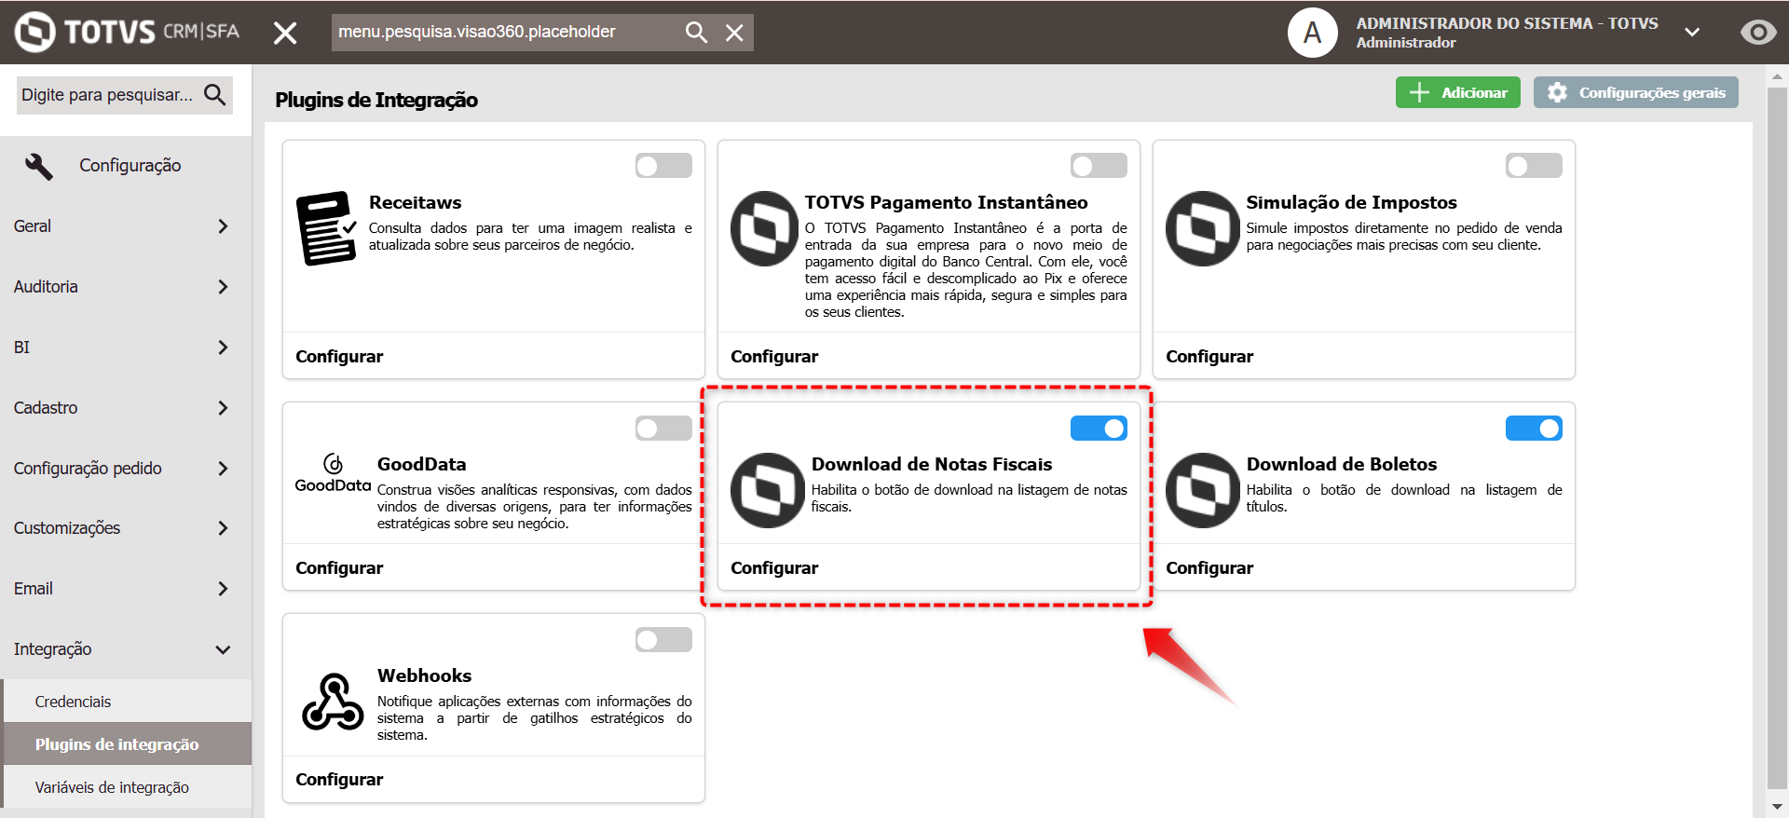Click the TOTVS Pagamento Instantâneo logo icon
This screenshot has width=1789, height=818.
[764, 228]
